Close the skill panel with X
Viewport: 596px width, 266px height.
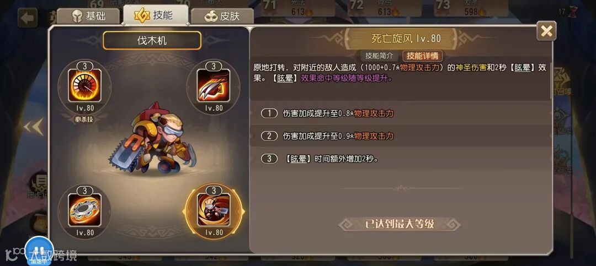[x=546, y=31]
